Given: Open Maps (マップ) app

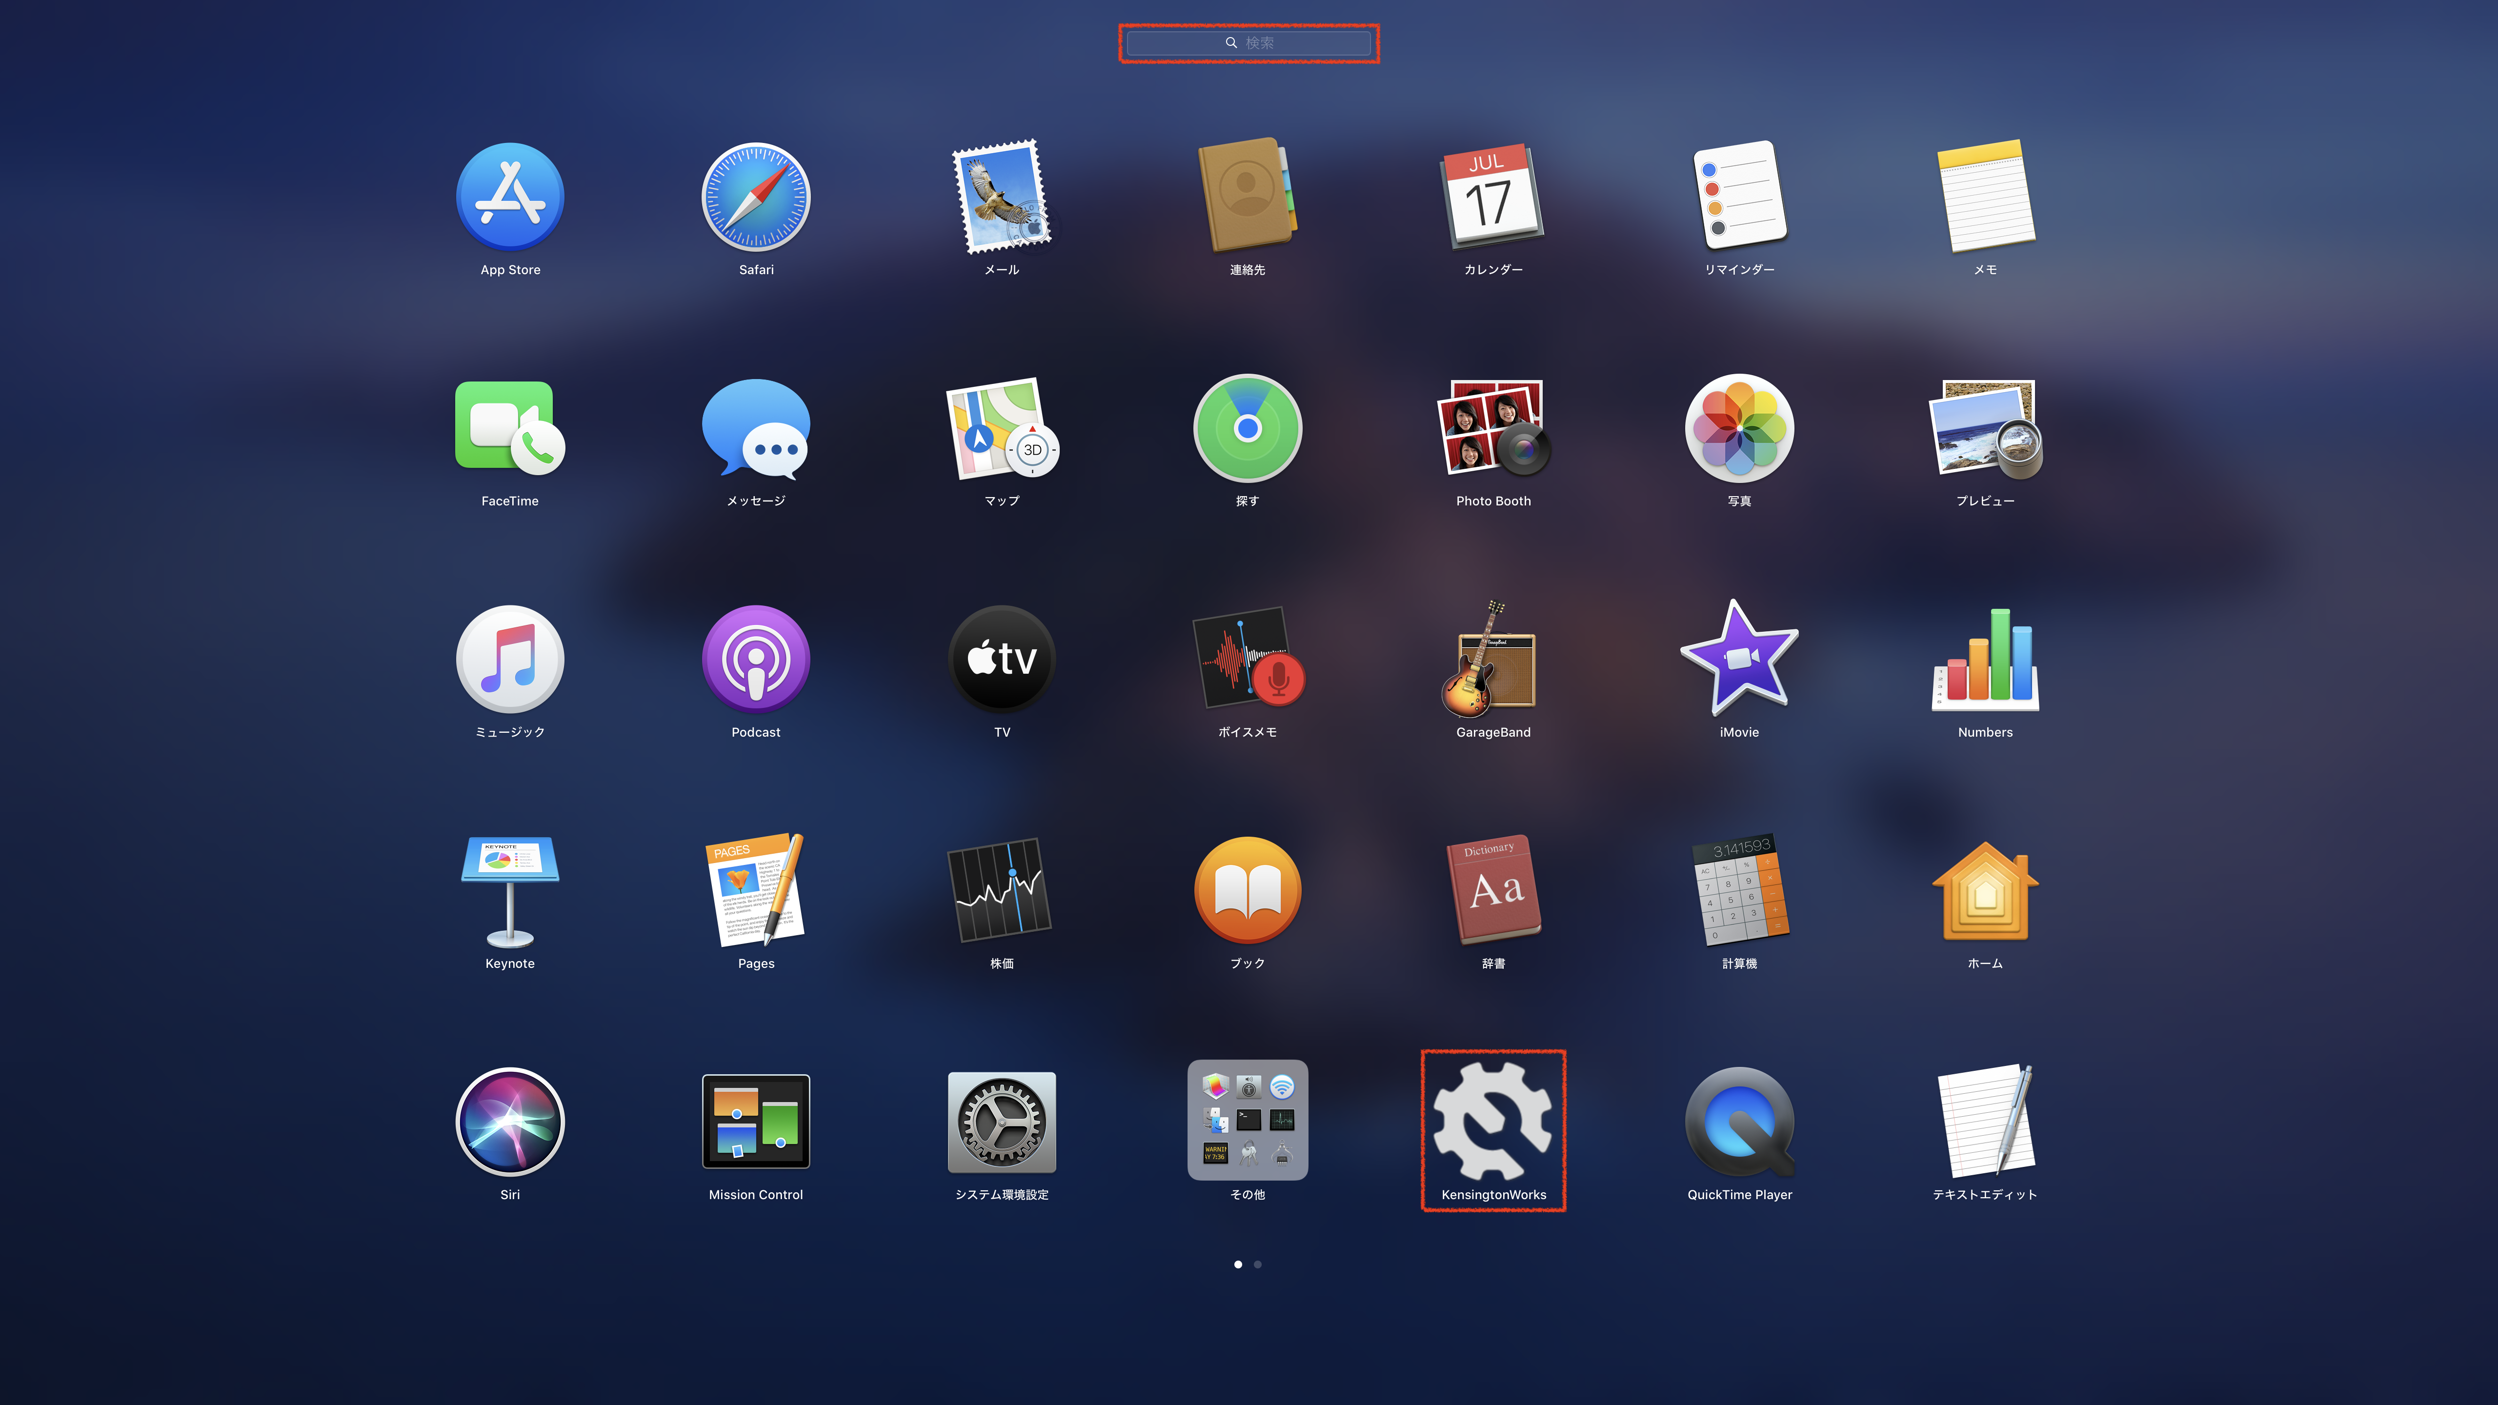Looking at the screenshot, I should 1002,428.
